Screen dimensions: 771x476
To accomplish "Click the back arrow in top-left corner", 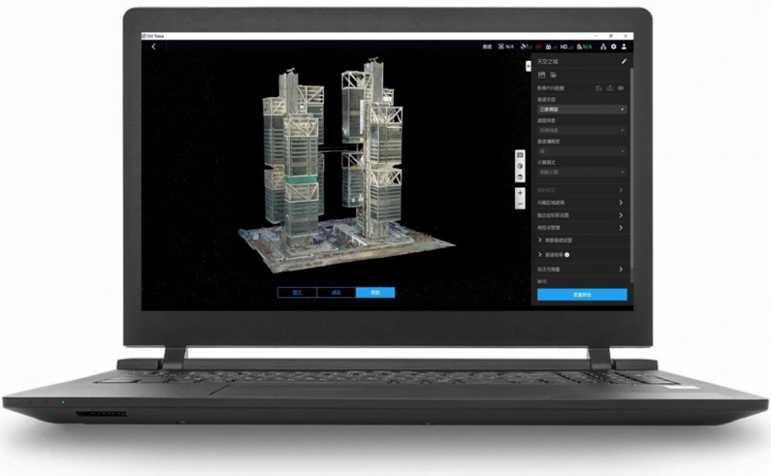I will 153,46.
